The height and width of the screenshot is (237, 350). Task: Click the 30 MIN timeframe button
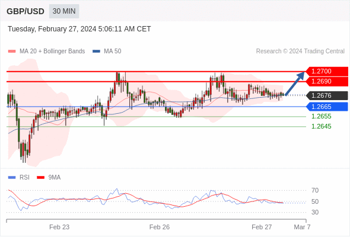pyautogui.click(x=64, y=11)
